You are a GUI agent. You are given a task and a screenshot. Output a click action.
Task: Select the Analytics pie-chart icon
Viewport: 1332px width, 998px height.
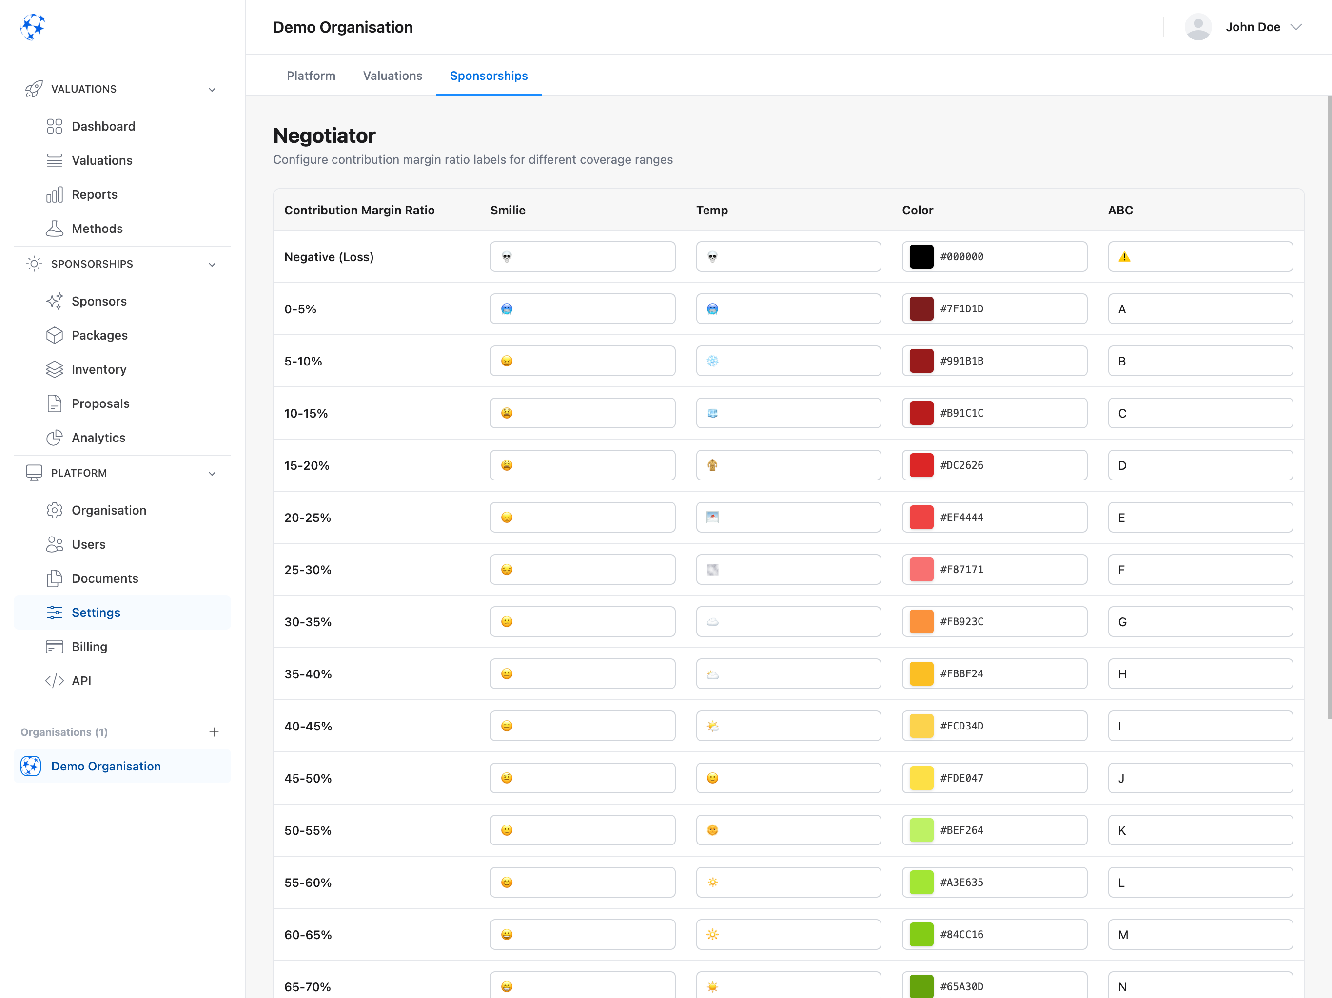pos(55,438)
